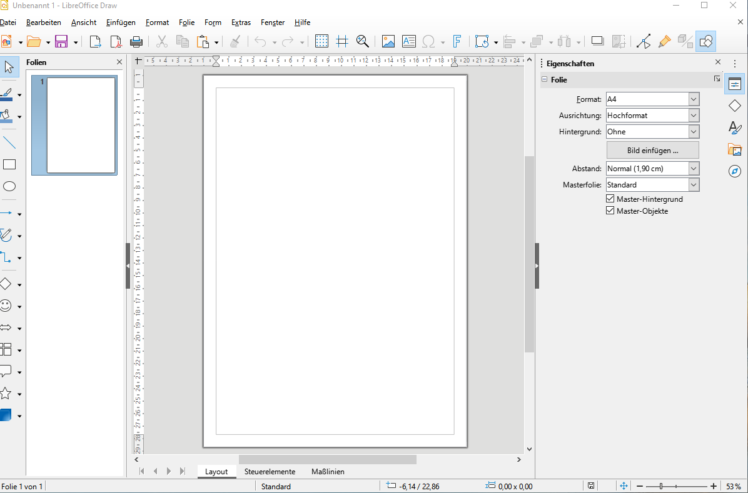748x493 pixels.
Task: Open the Format A4 dropdown
Action: (694, 99)
